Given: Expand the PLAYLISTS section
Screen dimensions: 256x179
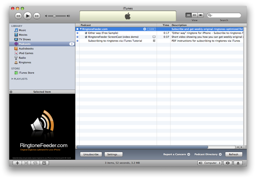Looking at the screenshot, I should 12,79.
